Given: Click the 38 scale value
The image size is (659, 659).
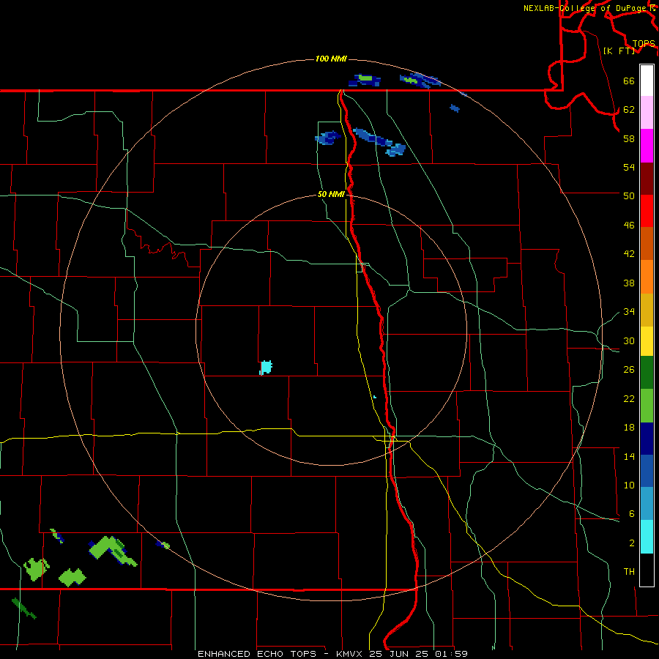Looking at the screenshot, I should (629, 283).
